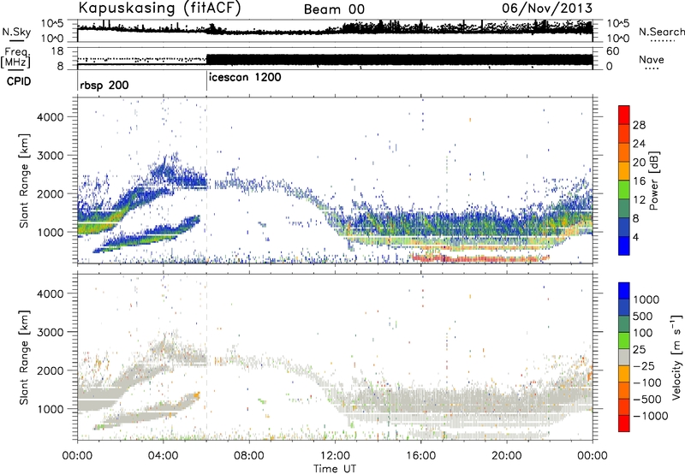Click the 'Slant Range [km]' label of the power panel

tap(24, 181)
